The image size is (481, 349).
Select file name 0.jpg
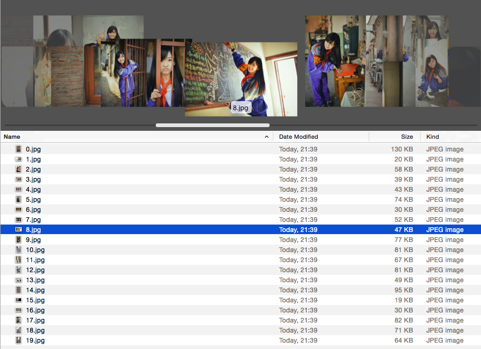33,149
